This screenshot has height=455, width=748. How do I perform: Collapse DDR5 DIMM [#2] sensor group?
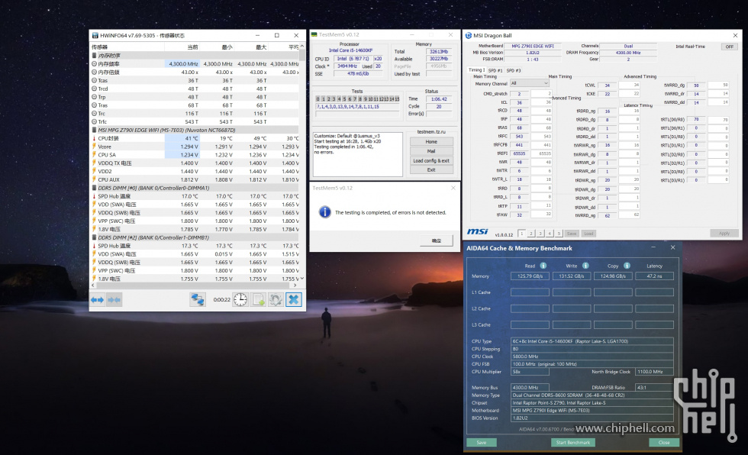click(94, 237)
